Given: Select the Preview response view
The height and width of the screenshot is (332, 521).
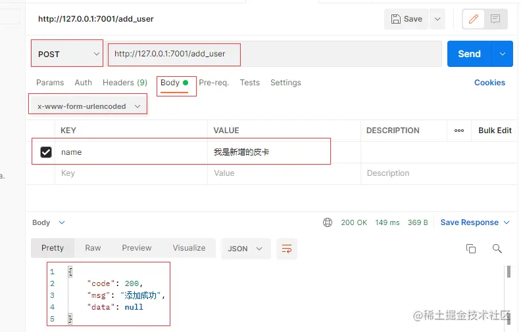Looking at the screenshot, I should click(x=137, y=248).
